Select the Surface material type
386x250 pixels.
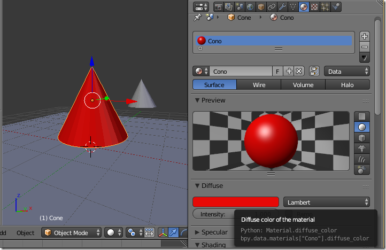coord(214,85)
